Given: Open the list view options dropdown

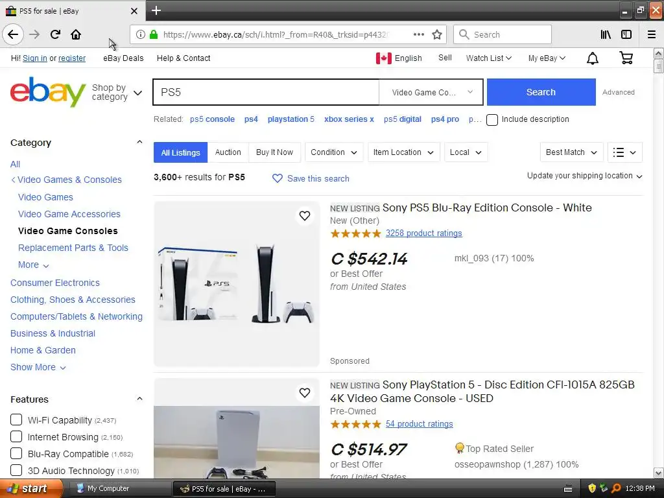Looking at the screenshot, I should click(624, 152).
